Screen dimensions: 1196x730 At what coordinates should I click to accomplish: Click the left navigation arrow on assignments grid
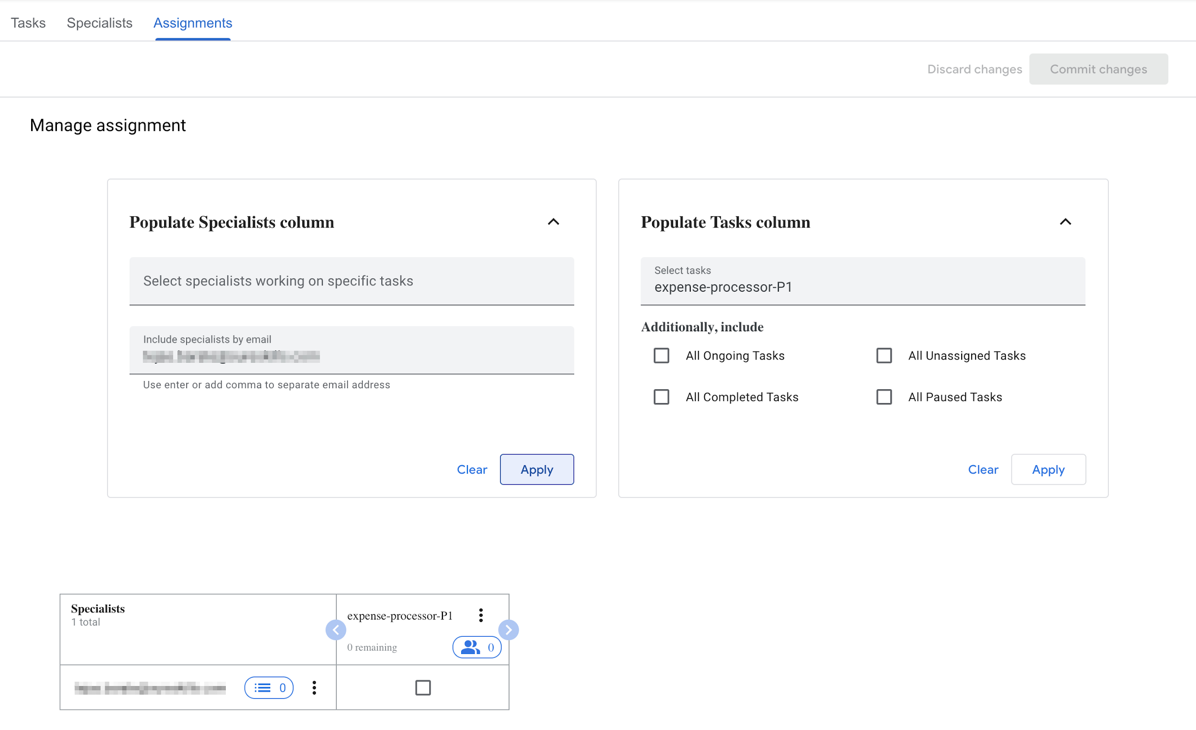[335, 630]
